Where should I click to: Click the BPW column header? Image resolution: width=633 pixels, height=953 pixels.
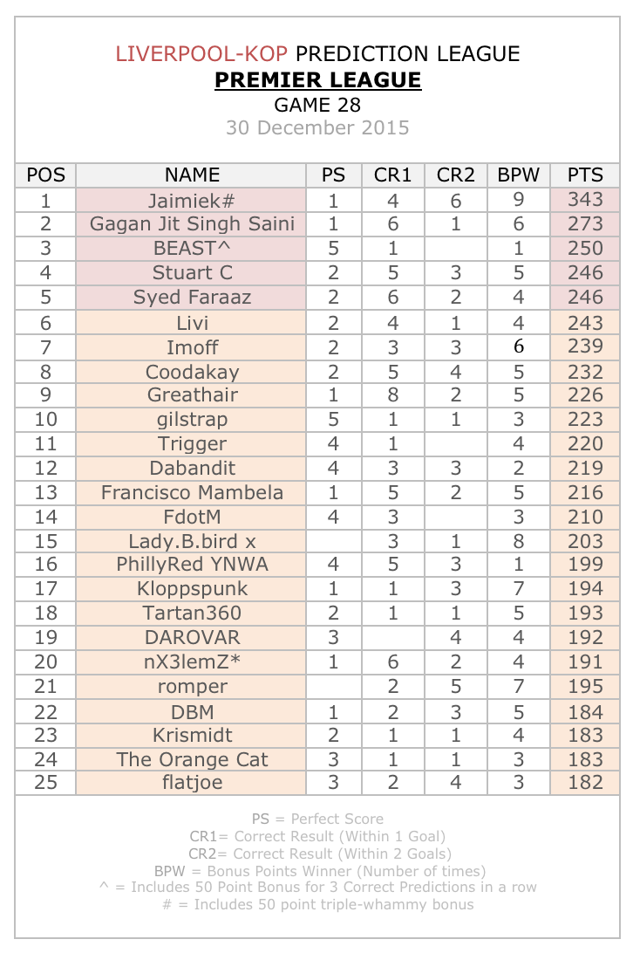click(x=518, y=175)
